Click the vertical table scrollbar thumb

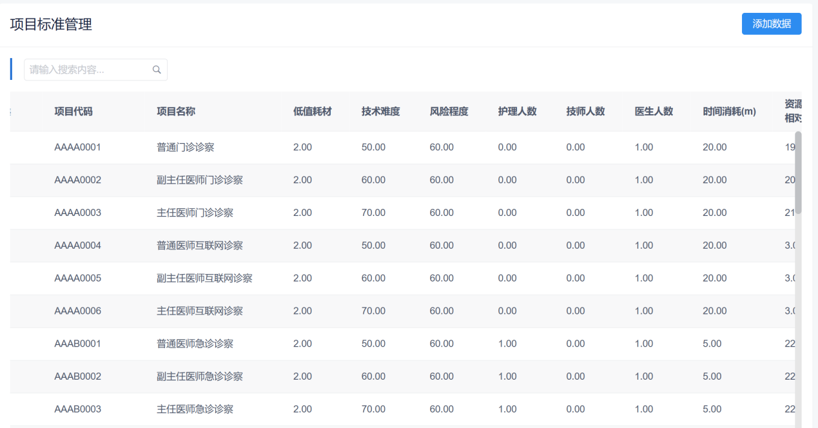tap(798, 172)
